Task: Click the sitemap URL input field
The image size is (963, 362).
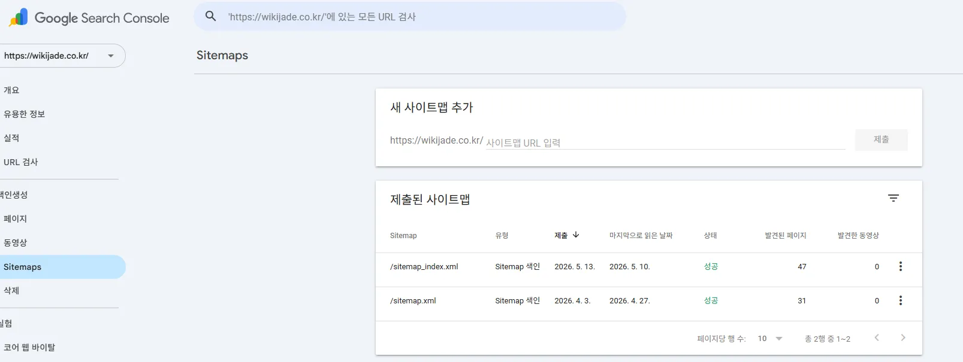Action: pos(665,142)
